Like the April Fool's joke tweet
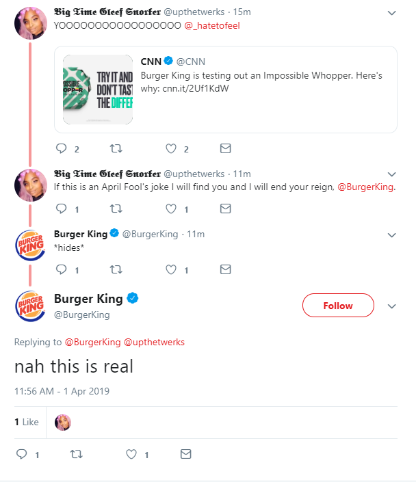The width and height of the screenshot is (416, 482). (x=171, y=209)
